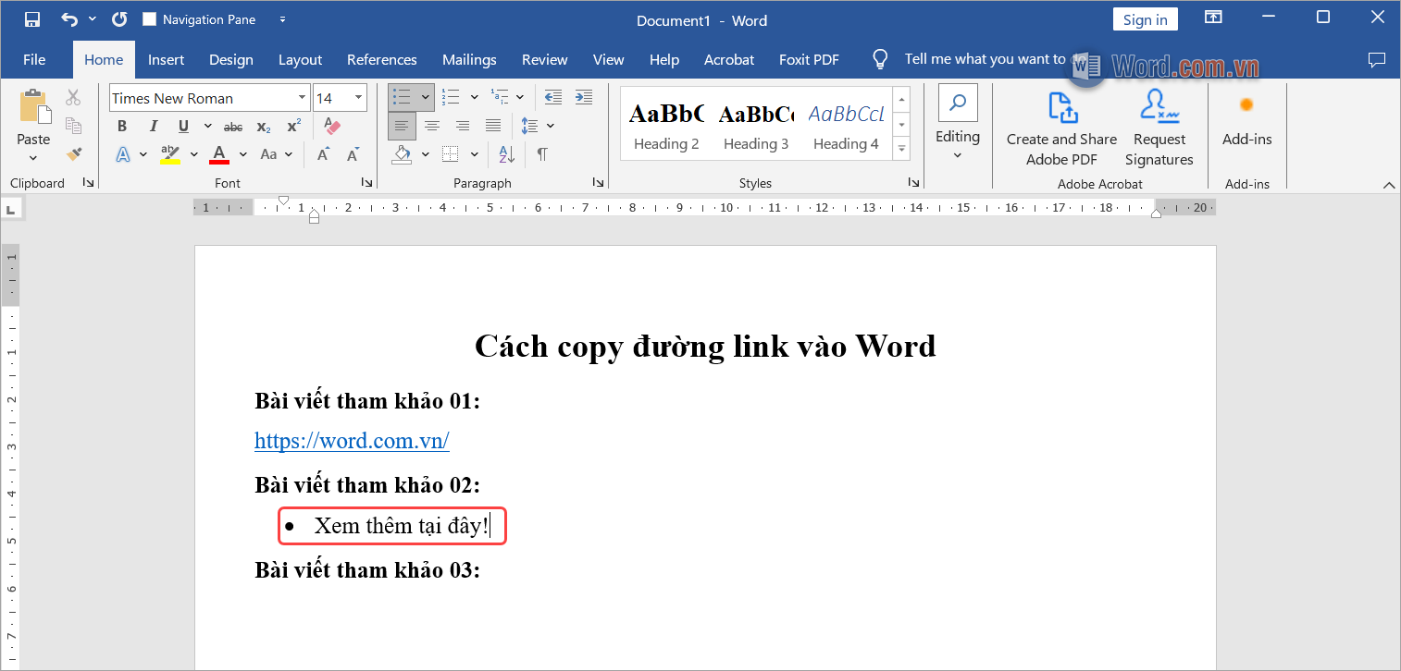Click the Save icon in title bar
Screen dimensions: 1401x671
point(32,19)
